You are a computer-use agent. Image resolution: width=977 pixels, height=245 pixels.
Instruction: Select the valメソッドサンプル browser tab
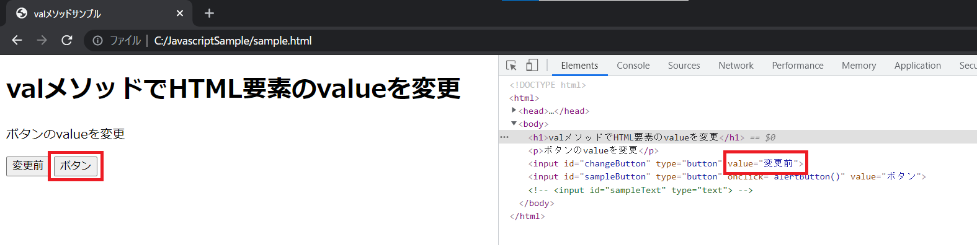[99, 13]
